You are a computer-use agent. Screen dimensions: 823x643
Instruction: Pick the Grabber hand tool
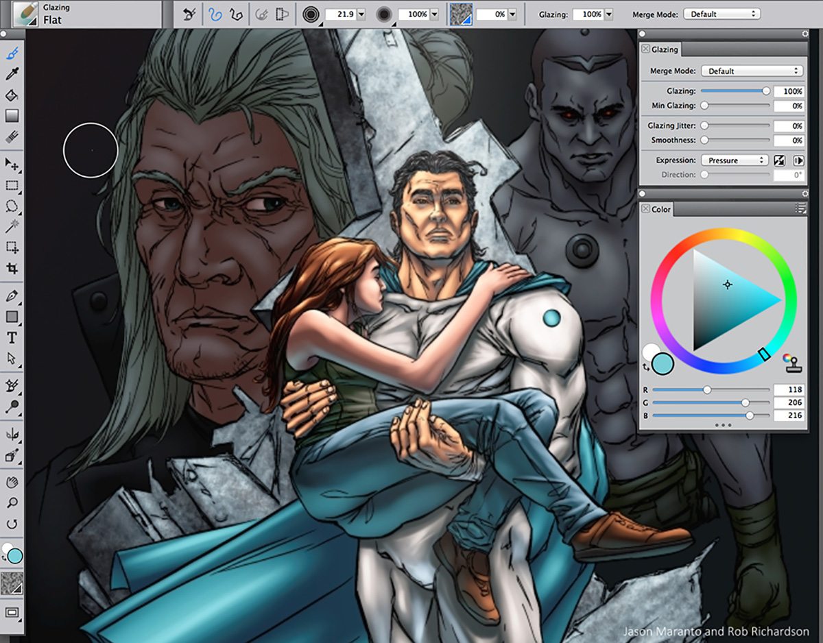pos(12,483)
